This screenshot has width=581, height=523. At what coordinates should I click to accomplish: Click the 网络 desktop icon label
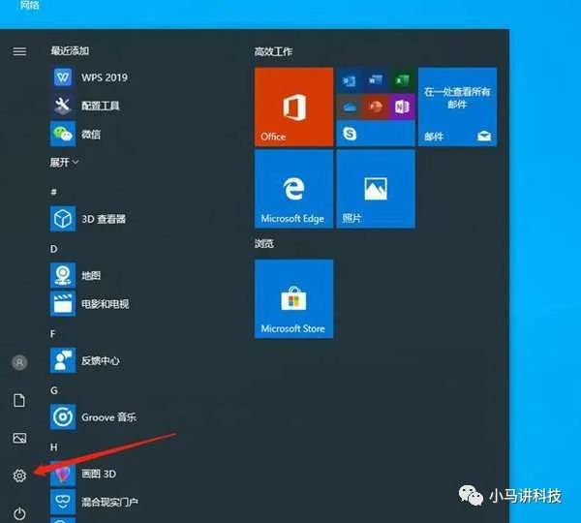[30, 5]
